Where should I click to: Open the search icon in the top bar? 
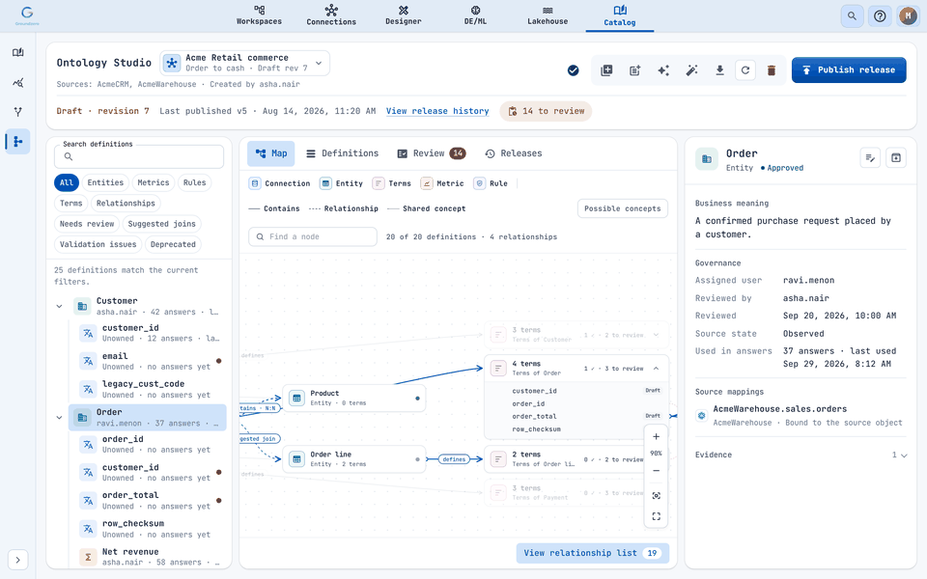pos(852,16)
